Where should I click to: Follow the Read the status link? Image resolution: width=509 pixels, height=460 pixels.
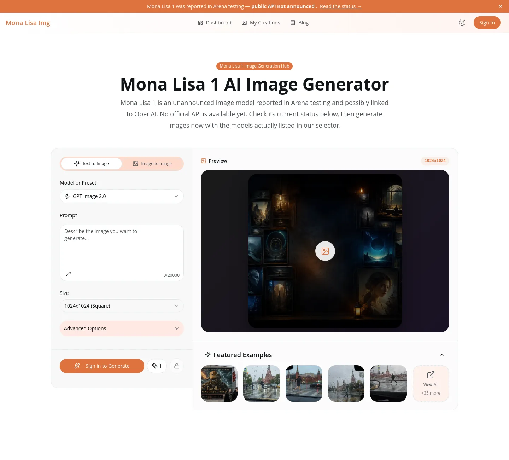pyautogui.click(x=341, y=6)
